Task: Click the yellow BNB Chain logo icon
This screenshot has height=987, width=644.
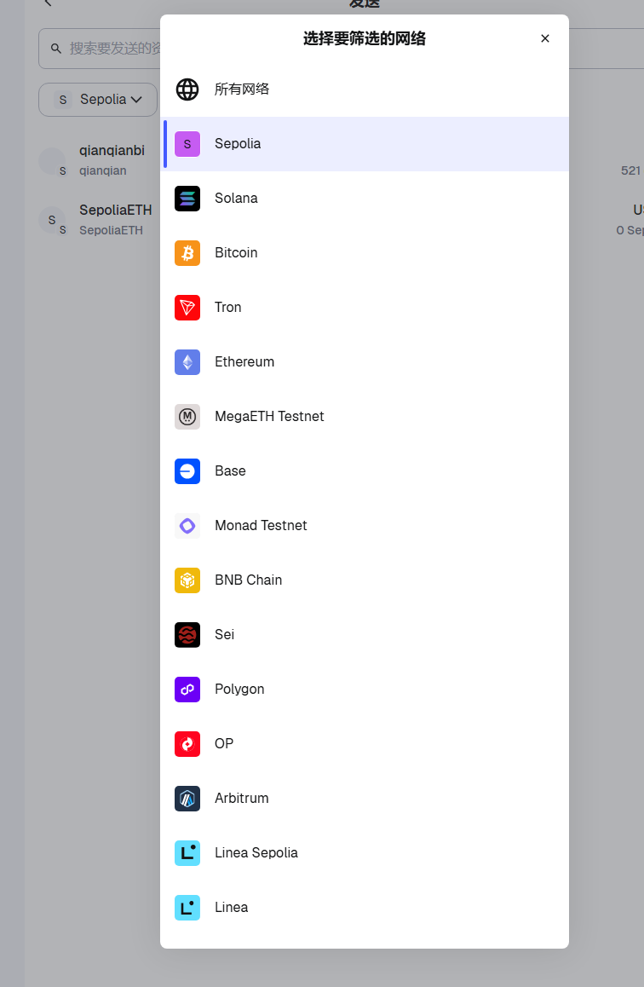Action: (x=187, y=580)
